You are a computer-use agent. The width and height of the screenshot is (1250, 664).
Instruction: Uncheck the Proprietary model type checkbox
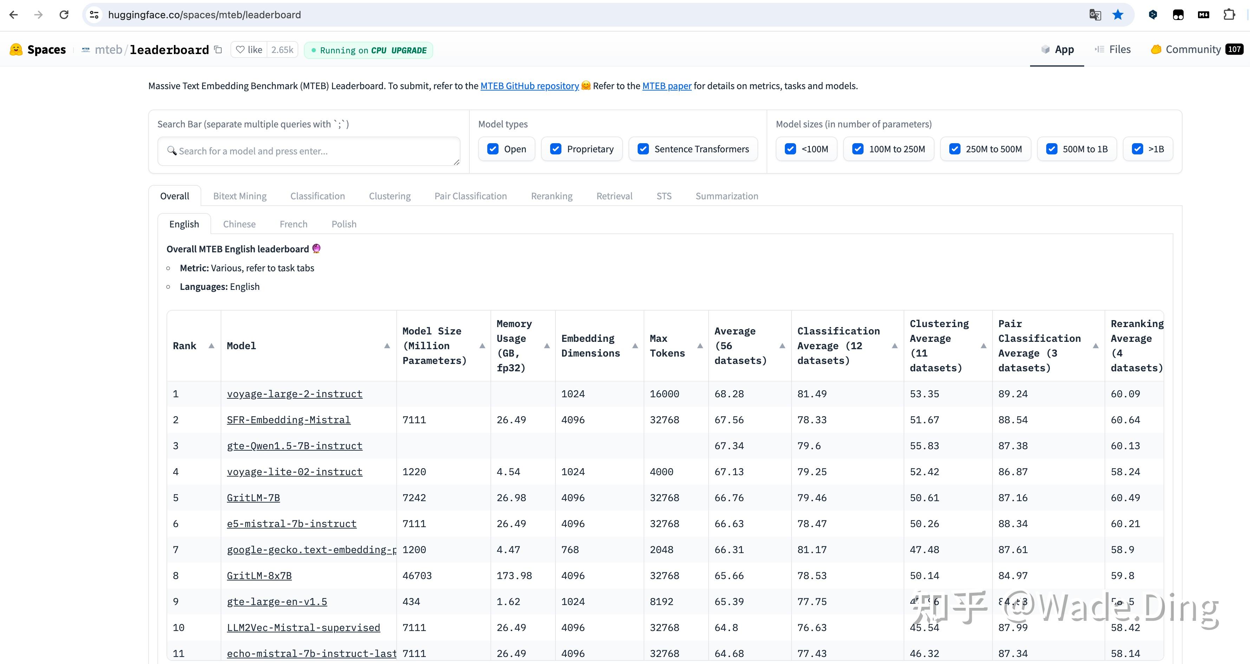coord(555,149)
